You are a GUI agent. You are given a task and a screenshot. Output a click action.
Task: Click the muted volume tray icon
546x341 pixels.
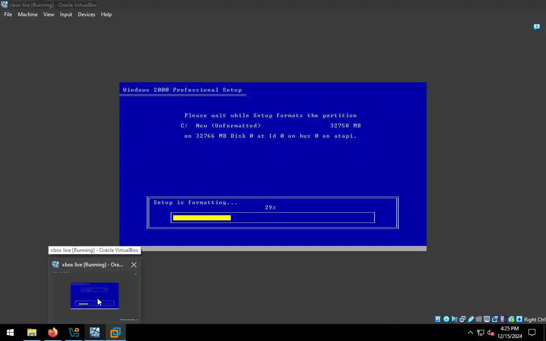tap(491, 332)
